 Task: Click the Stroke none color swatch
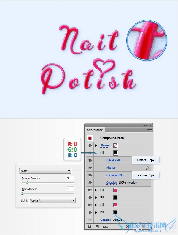(x=115, y=145)
